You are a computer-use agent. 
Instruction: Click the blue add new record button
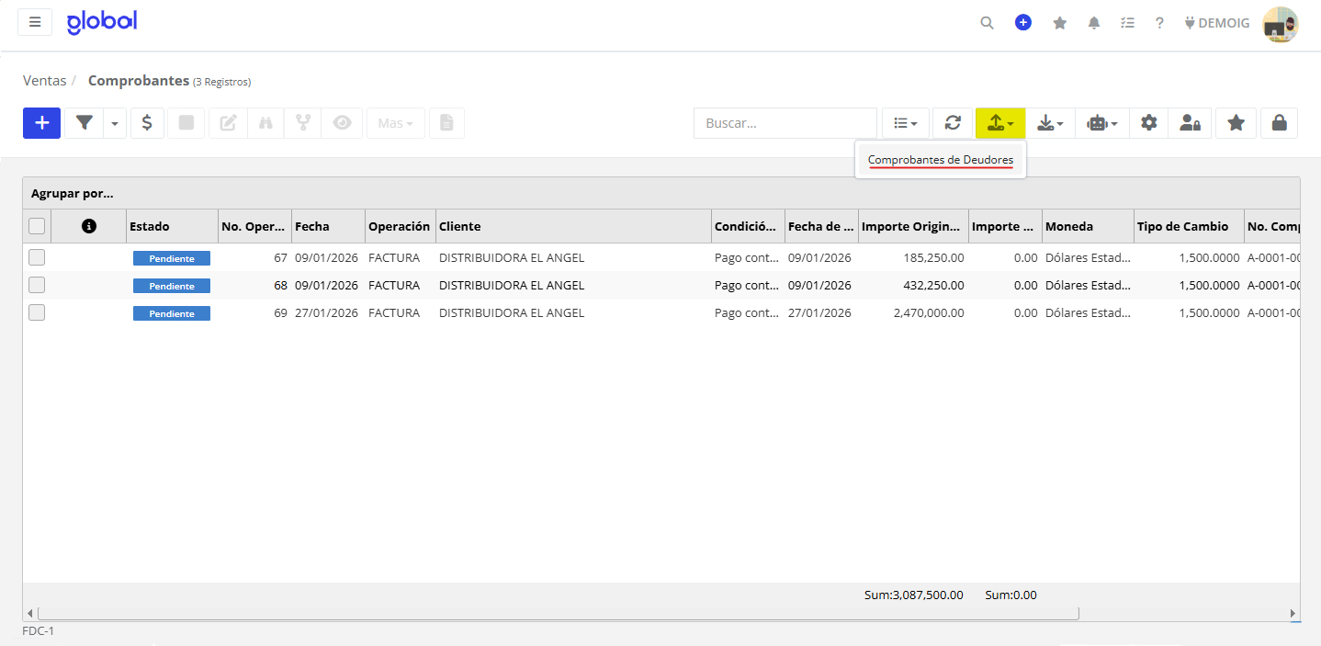tap(41, 123)
